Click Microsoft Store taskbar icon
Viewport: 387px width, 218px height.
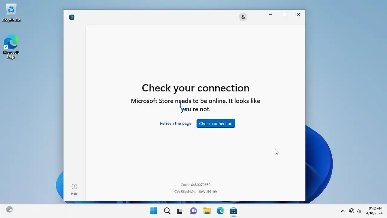(233, 211)
